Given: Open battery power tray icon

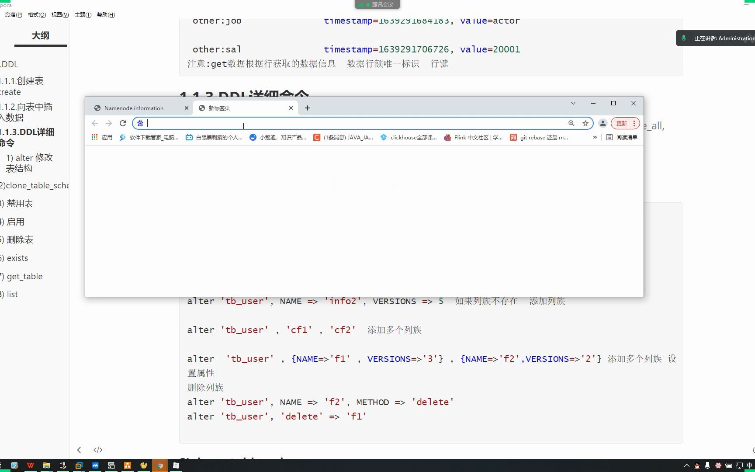Looking at the screenshot, I should [728, 465].
